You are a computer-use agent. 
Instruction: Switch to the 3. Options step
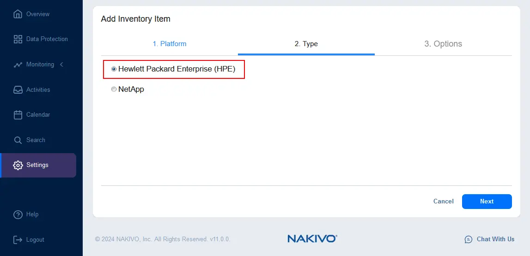click(443, 44)
